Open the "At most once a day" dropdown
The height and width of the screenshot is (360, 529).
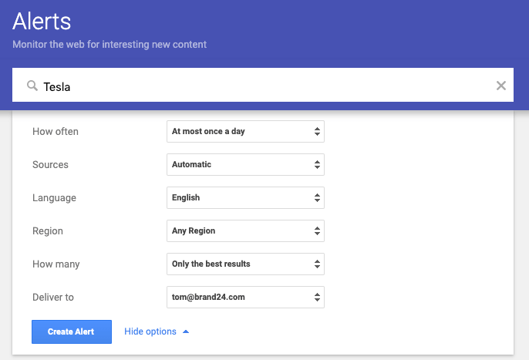click(245, 132)
